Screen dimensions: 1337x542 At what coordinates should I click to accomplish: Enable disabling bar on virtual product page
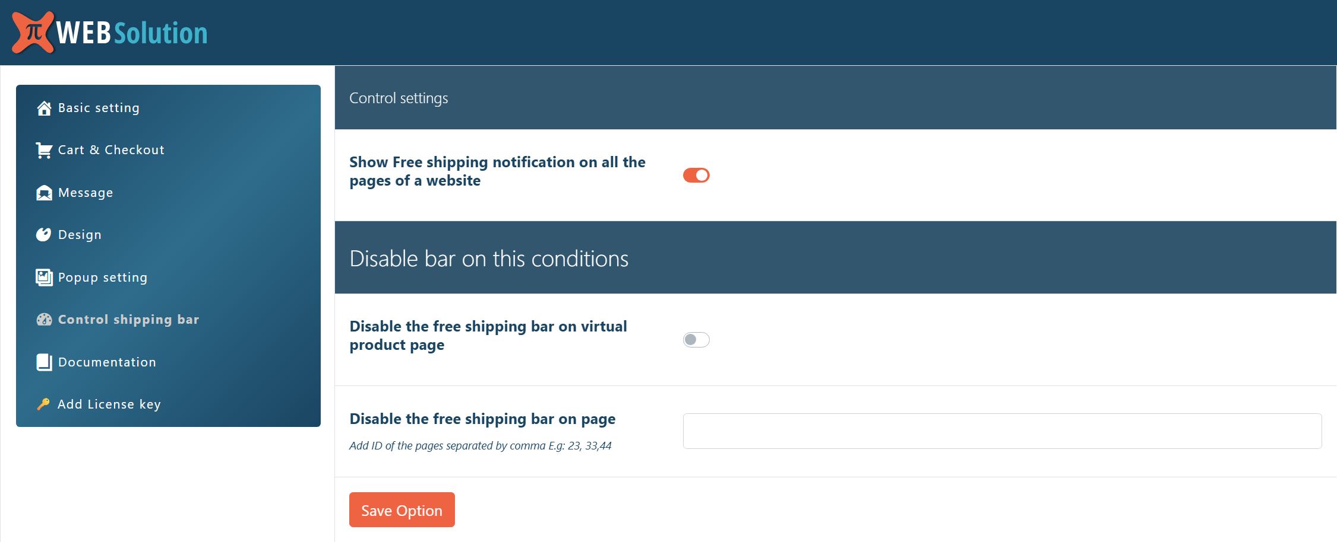(x=696, y=340)
